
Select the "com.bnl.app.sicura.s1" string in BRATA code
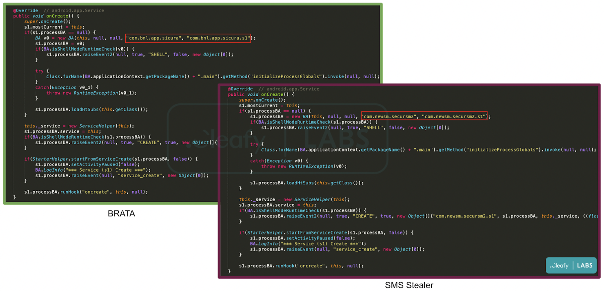(x=219, y=38)
